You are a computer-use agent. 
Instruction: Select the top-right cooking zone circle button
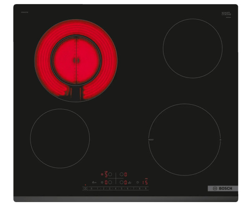(121, 174)
